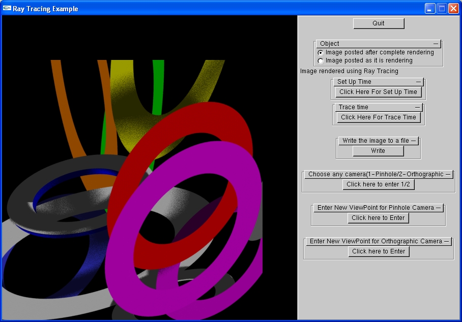Collapse the Trace time panel
The image size is (462, 322).
379,107
